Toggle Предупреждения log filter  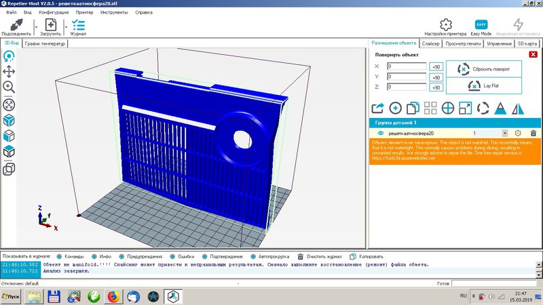141,257
